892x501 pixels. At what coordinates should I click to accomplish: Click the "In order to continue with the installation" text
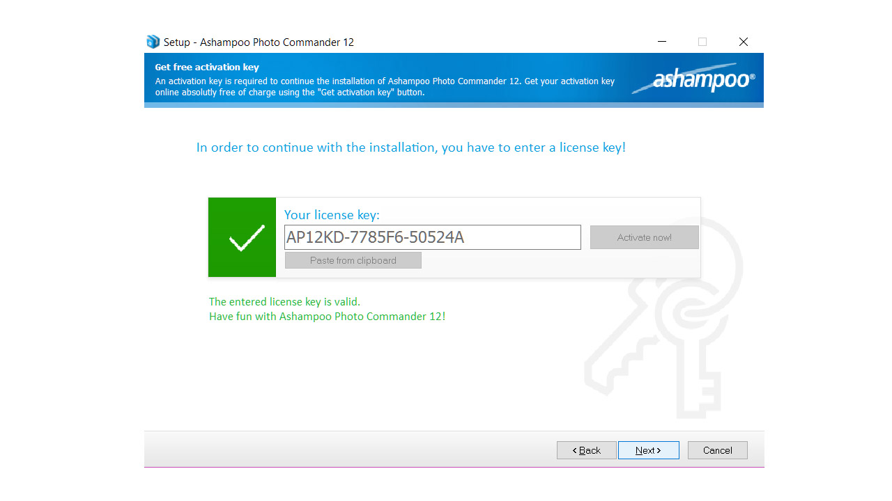411,148
